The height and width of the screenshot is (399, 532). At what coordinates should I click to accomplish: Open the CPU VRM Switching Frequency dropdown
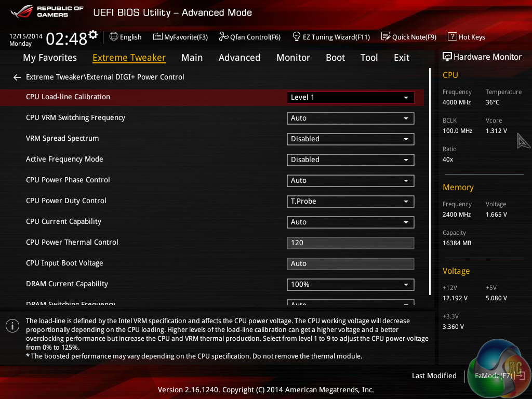tap(351, 118)
